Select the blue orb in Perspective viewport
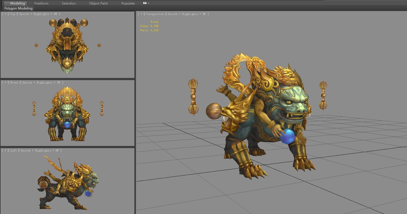 [287, 136]
